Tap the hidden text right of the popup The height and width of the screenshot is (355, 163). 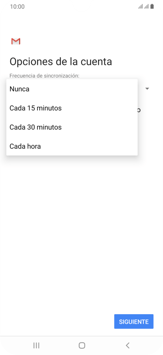coord(139,110)
